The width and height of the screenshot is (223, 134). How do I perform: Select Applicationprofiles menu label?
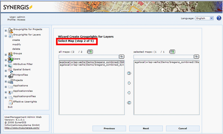(x=24, y=96)
